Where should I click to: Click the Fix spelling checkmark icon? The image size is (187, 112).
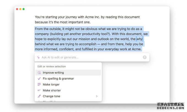pyautogui.click(x=39, y=79)
